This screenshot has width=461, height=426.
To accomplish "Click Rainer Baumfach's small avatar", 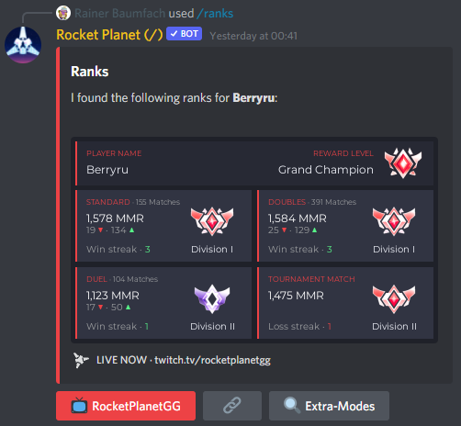I will tap(63, 13).
